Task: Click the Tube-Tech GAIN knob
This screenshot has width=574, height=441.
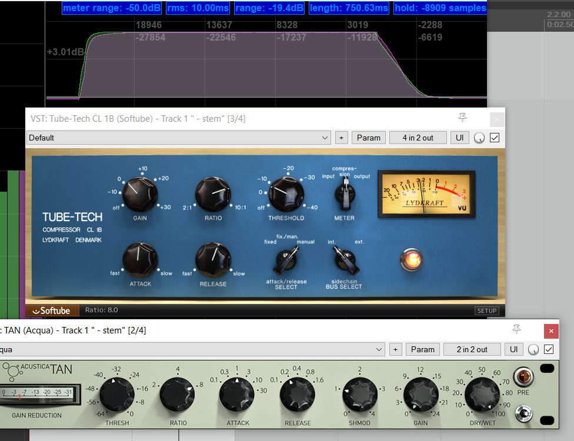Action: [140, 194]
